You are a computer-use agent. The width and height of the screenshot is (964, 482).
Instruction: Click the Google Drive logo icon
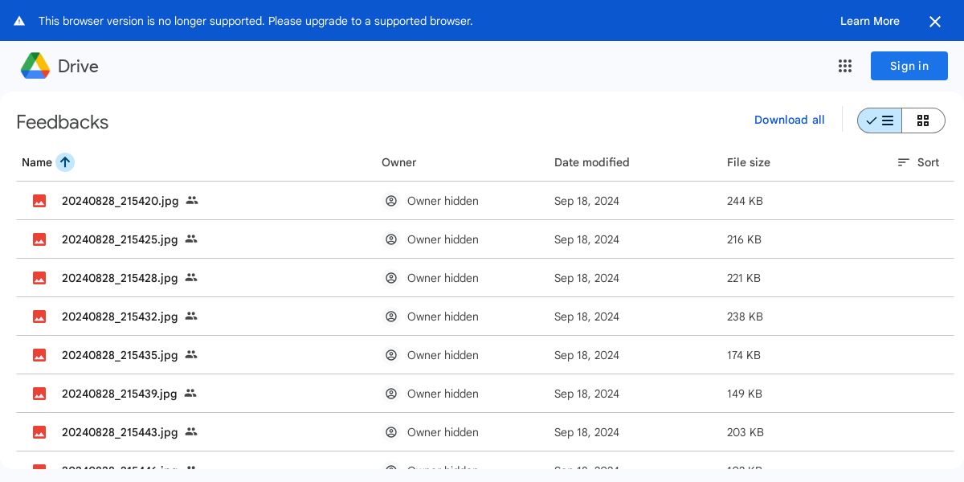(35, 66)
